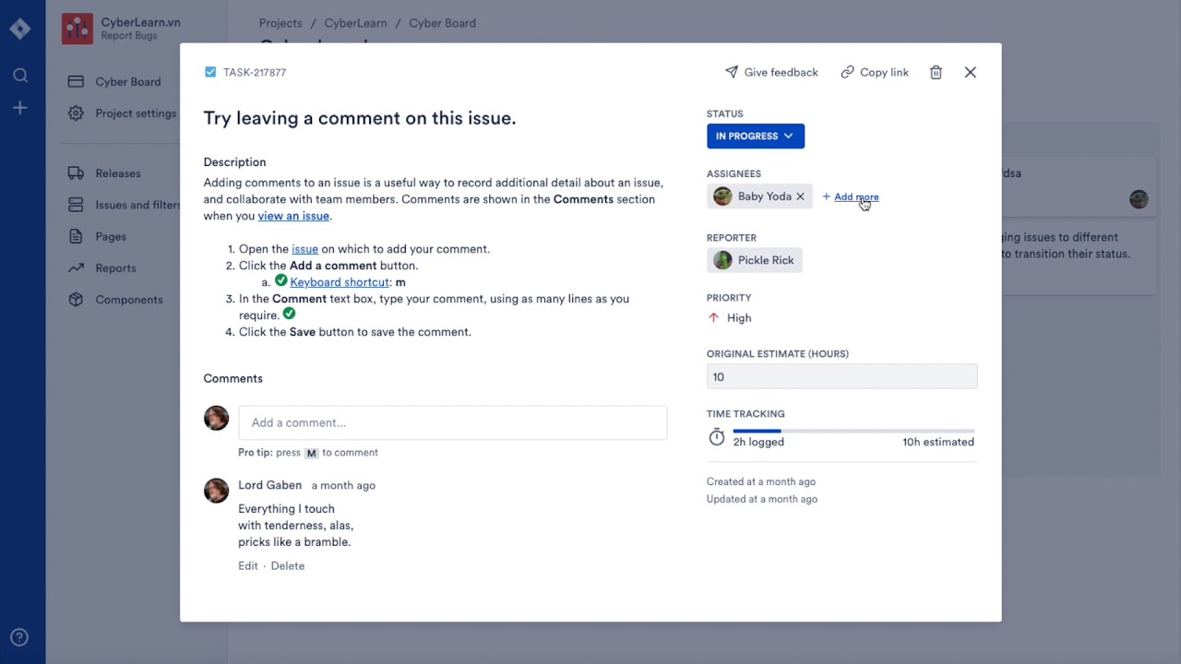Click the trash delete issue icon
Viewport: 1181px width, 664px height.
[x=936, y=72]
